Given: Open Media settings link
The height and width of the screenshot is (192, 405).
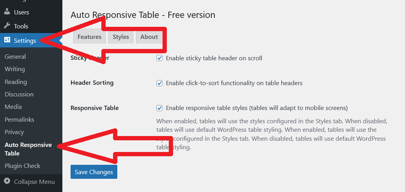Looking at the screenshot, I should (13, 107).
